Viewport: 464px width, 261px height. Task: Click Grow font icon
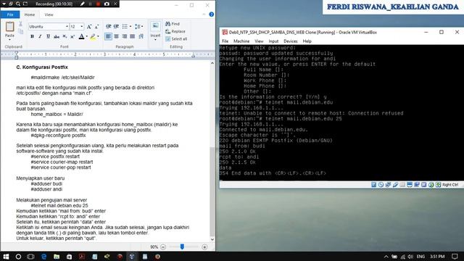coord(89,27)
